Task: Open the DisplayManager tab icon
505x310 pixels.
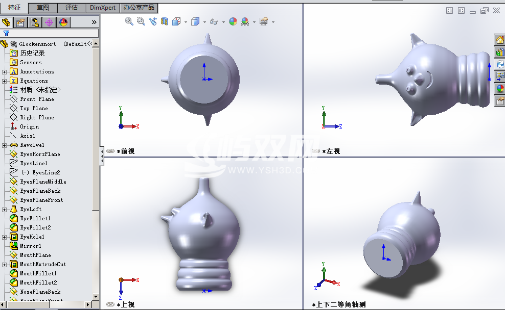Action: click(x=63, y=22)
